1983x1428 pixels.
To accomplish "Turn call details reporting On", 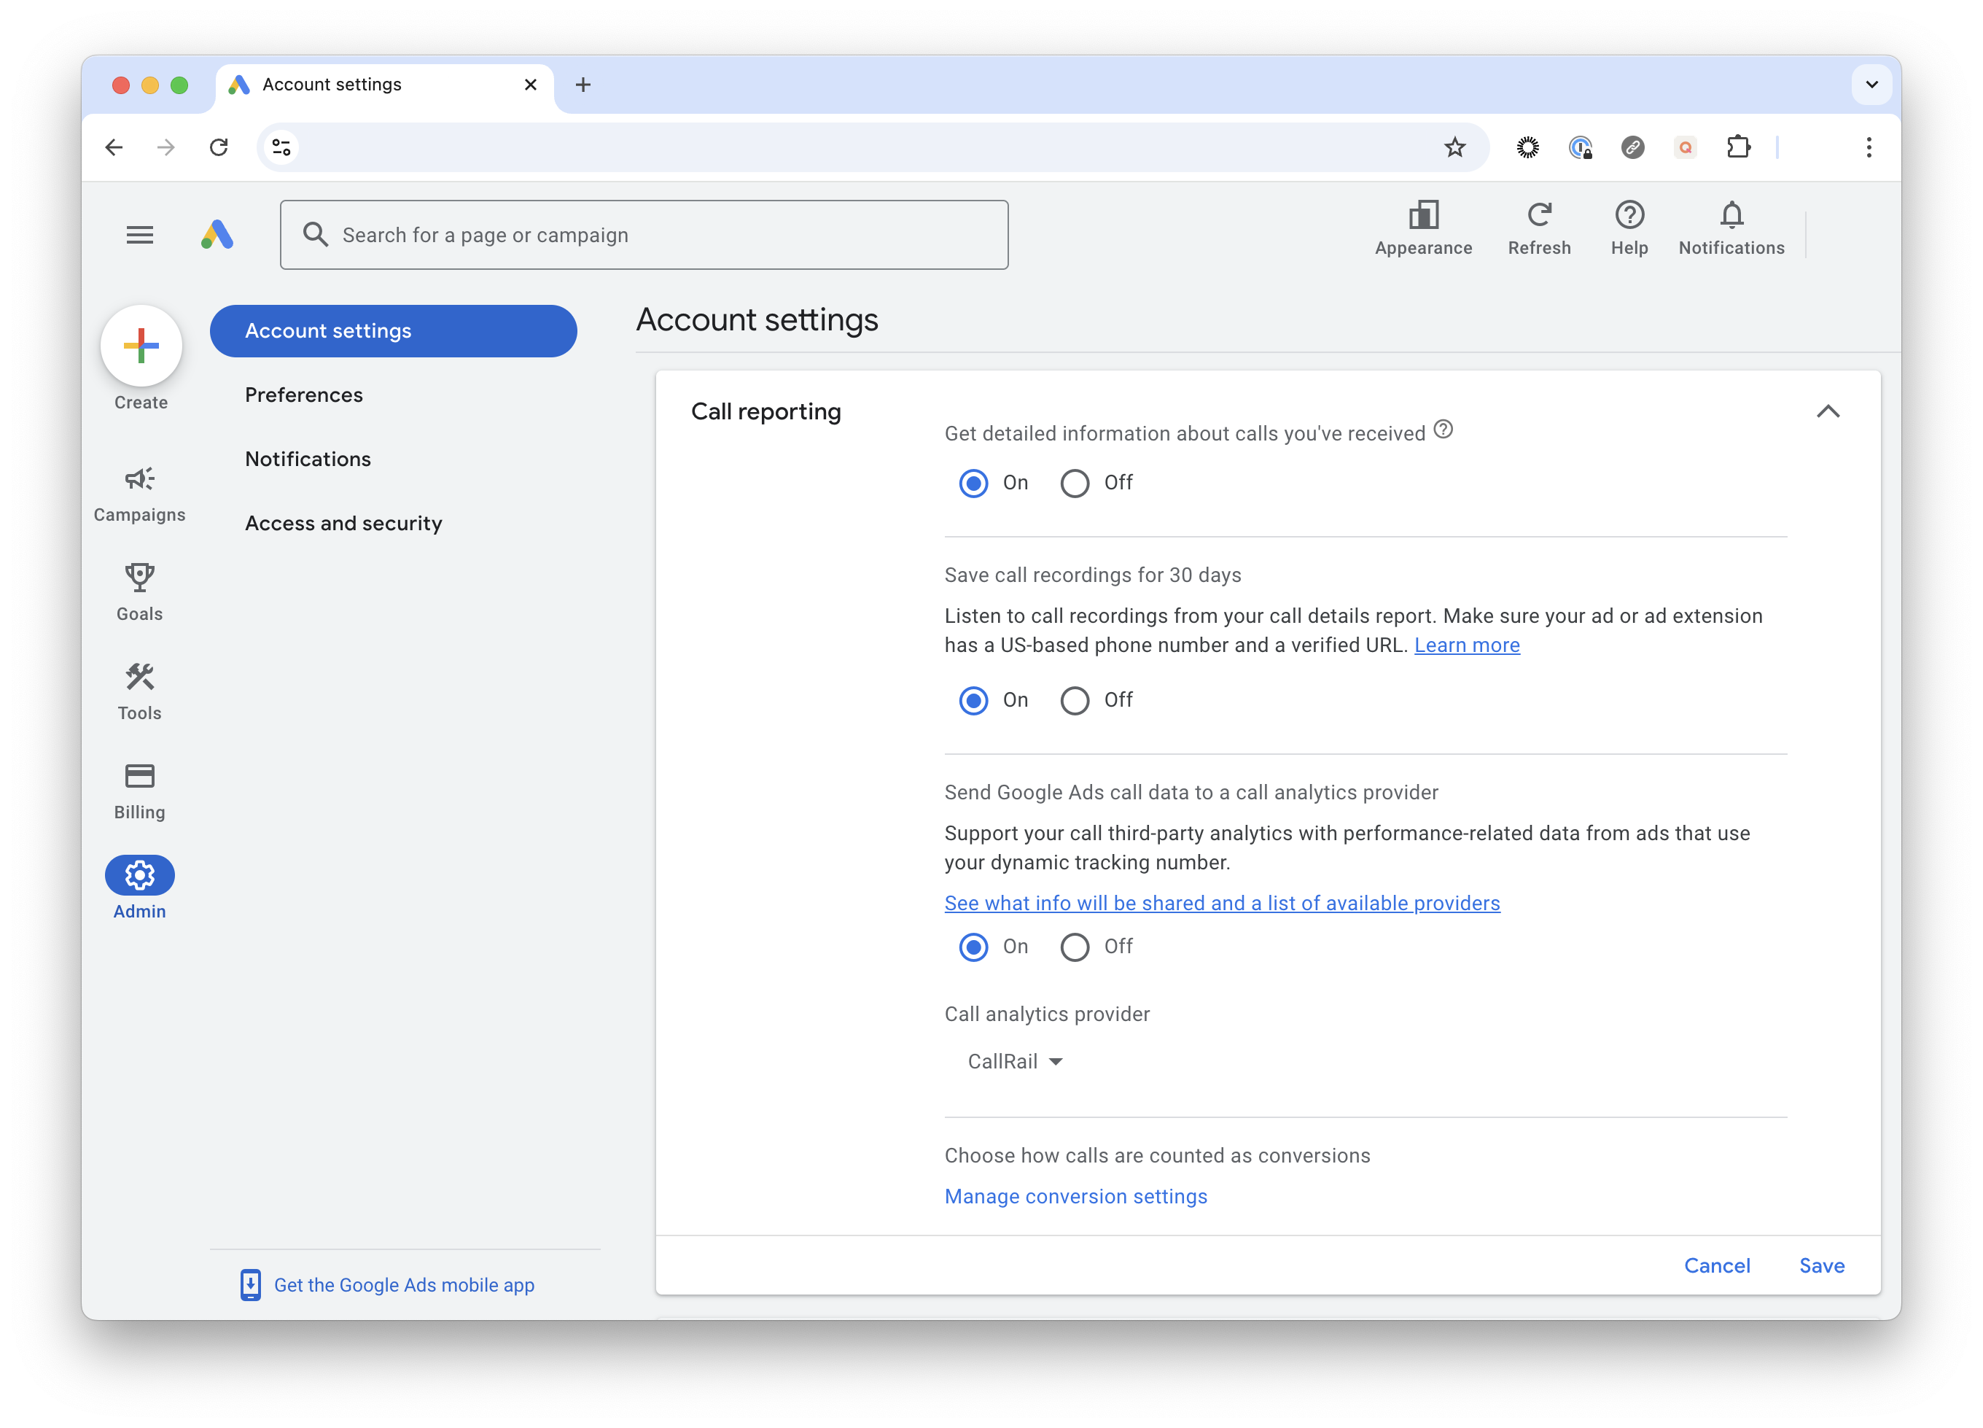I will coord(974,483).
